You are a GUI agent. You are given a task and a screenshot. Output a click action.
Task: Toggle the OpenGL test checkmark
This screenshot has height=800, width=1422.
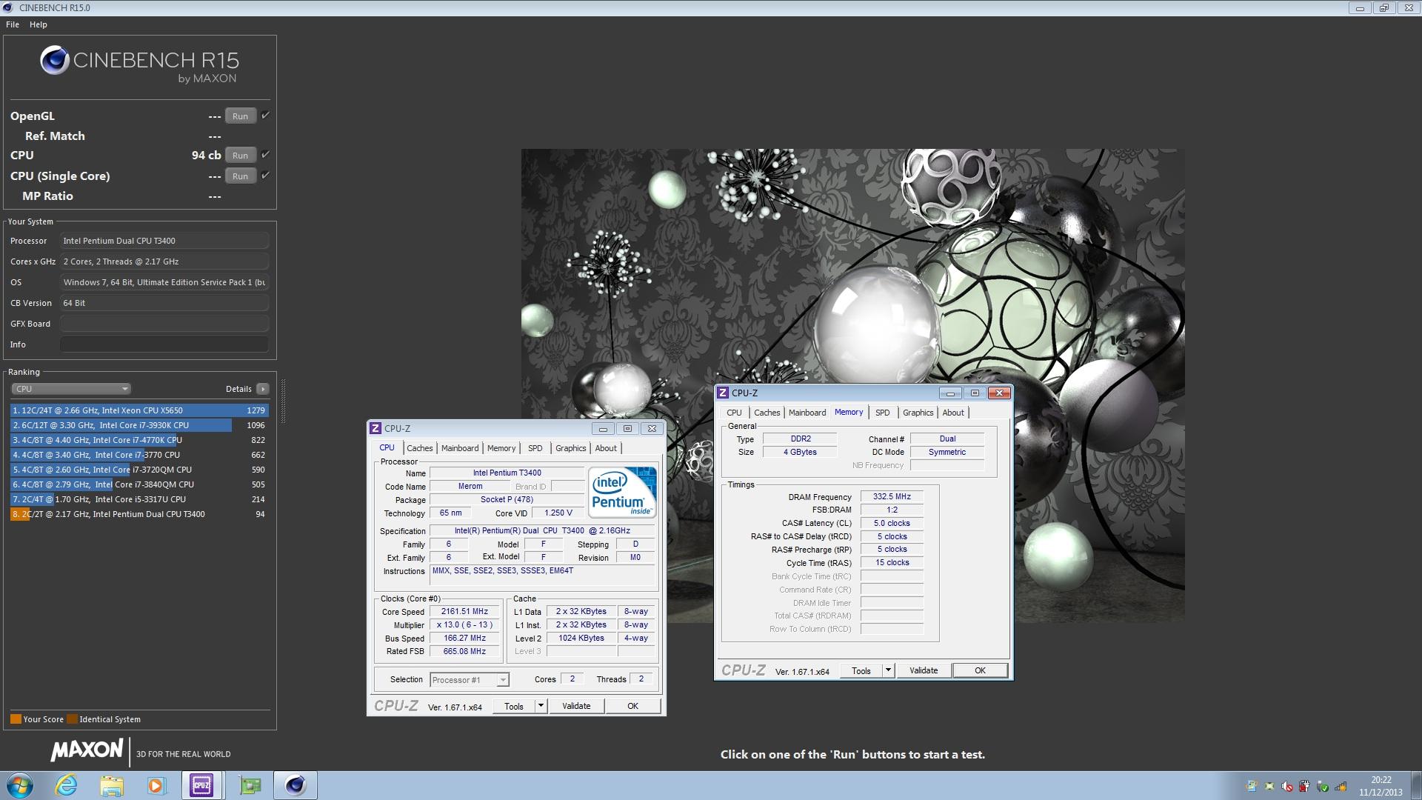coord(265,116)
